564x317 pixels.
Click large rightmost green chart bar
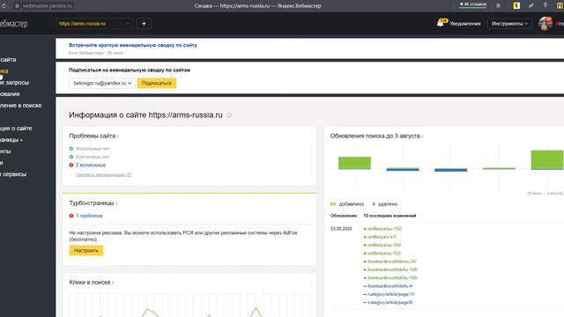coord(547,159)
